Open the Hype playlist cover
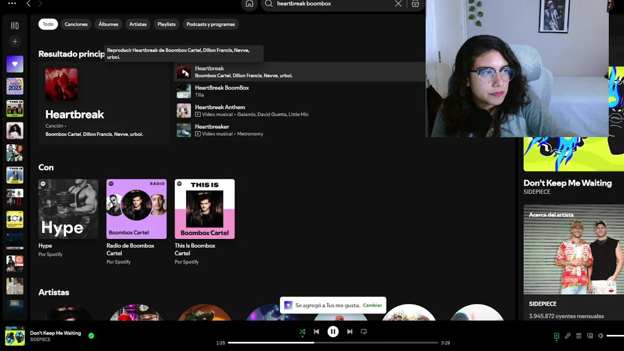Viewport: 624px width, 351px height. click(x=68, y=209)
